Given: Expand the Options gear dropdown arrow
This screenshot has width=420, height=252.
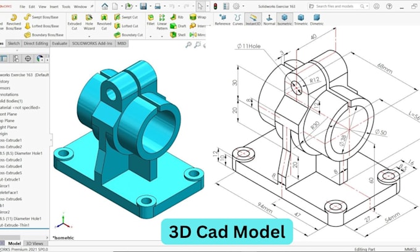Looking at the screenshot, I should pyautogui.click(x=243, y=6).
